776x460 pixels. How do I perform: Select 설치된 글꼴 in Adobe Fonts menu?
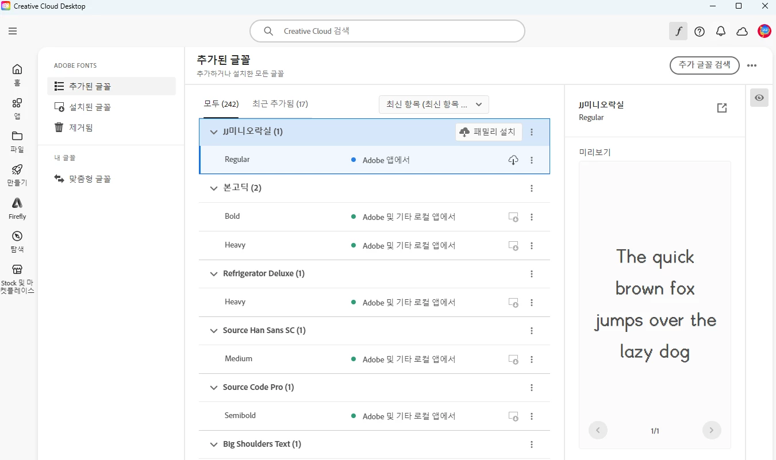point(112,107)
